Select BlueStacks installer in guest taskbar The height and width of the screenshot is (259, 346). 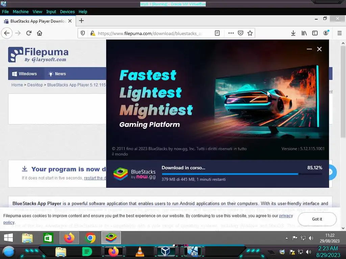[x=111, y=238]
